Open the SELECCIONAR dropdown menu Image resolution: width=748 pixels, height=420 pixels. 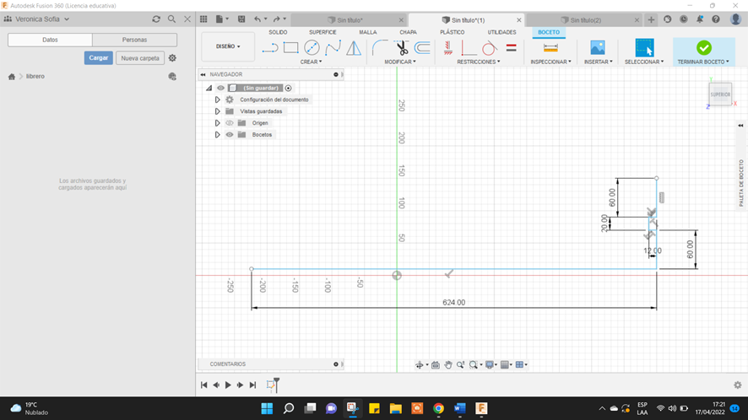[644, 62]
